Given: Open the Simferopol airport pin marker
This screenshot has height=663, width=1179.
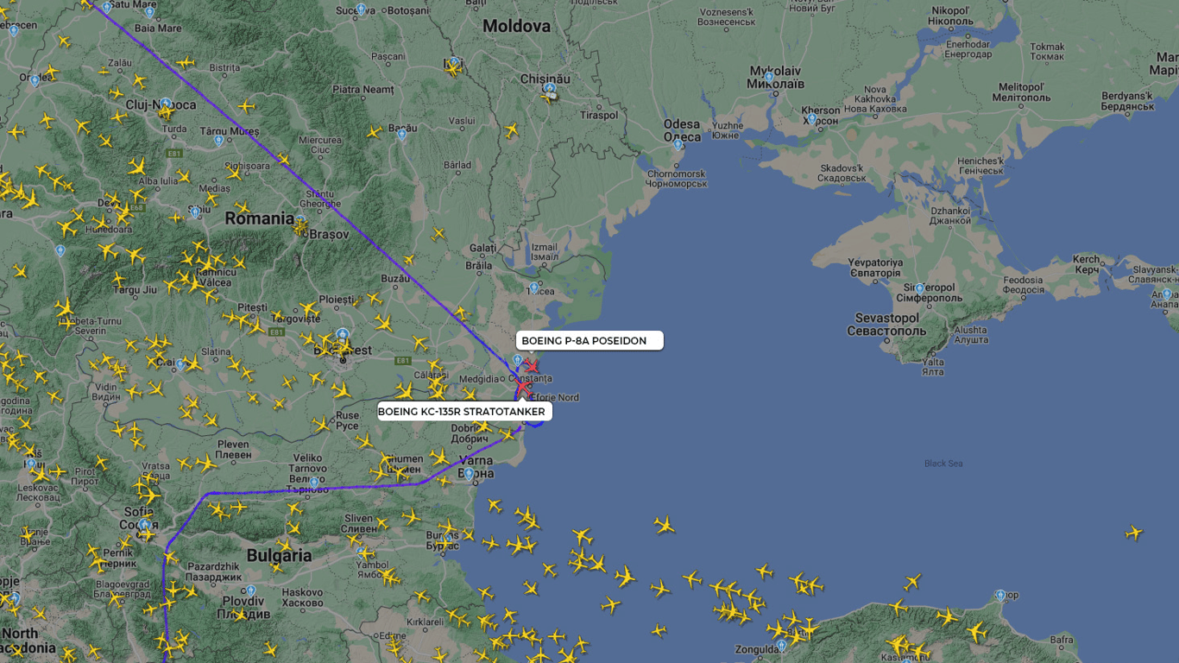Looking at the screenshot, I should pos(919,288).
